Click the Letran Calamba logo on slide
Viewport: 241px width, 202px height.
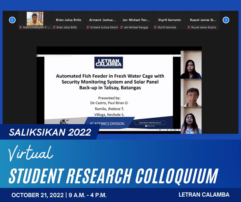pyautogui.click(x=108, y=63)
